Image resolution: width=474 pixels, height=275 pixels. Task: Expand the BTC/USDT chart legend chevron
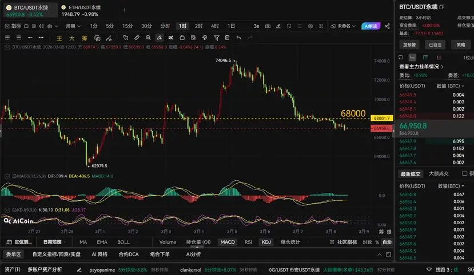(x=7, y=47)
